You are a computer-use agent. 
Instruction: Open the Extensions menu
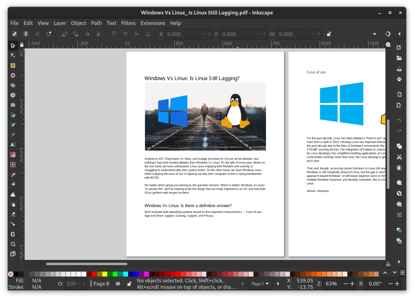click(x=153, y=23)
